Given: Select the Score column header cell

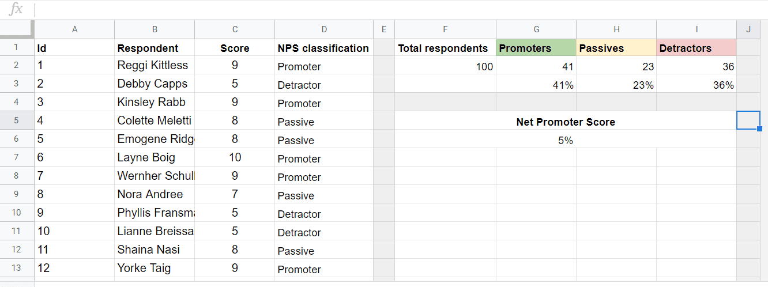Looking at the screenshot, I should click(235, 48).
